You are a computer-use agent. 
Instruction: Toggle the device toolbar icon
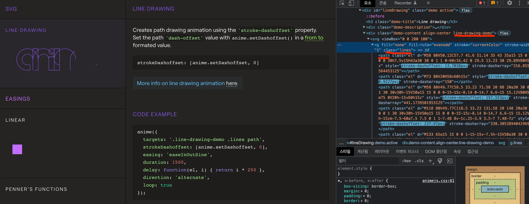pos(351,3)
